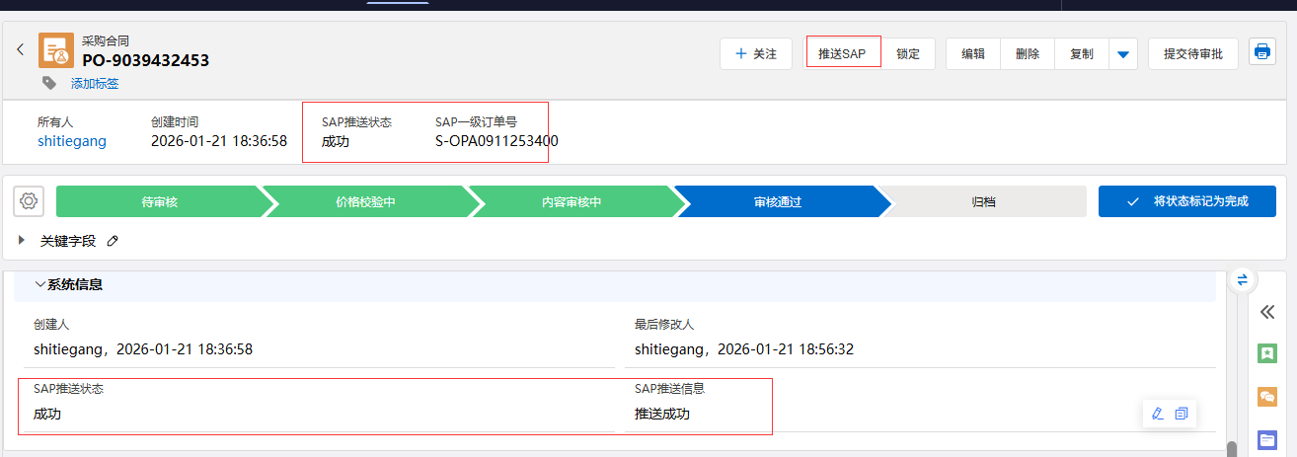Collapse right sidebar with double chevron

click(1267, 312)
